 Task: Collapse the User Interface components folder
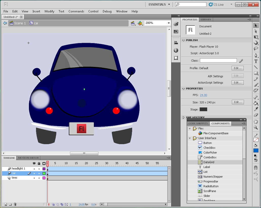[190, 138]
